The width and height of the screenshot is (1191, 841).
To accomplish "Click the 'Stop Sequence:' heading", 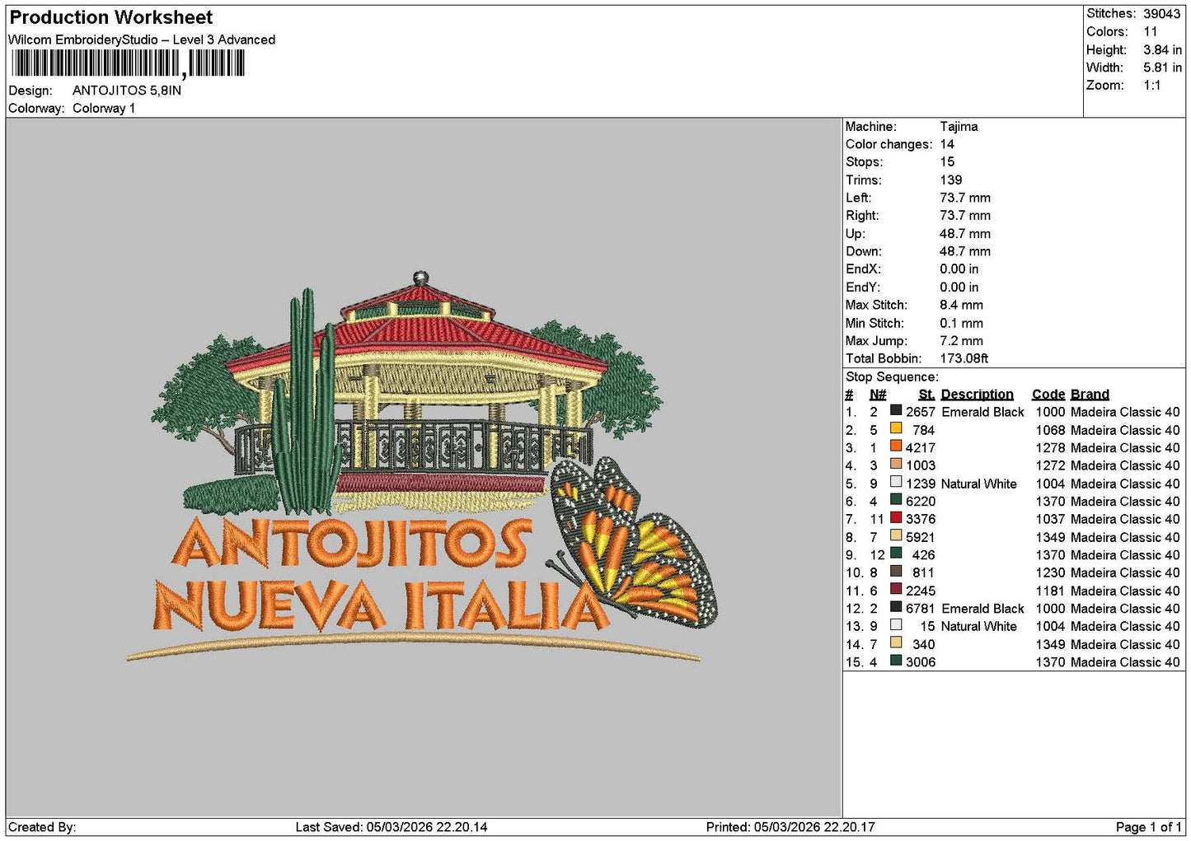I will [x=892, y=377].
